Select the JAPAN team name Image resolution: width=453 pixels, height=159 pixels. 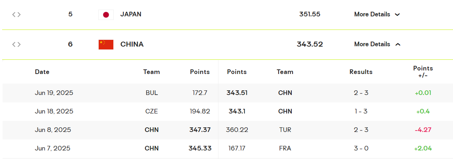[x=131, y=14]
